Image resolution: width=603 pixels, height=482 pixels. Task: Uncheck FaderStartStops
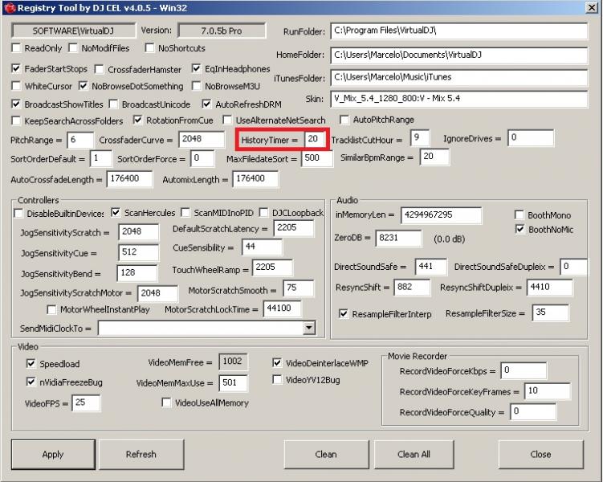click(16, 68)
